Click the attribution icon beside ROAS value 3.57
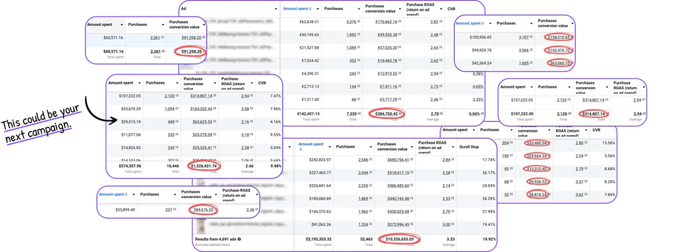 (x=587, y=182)
